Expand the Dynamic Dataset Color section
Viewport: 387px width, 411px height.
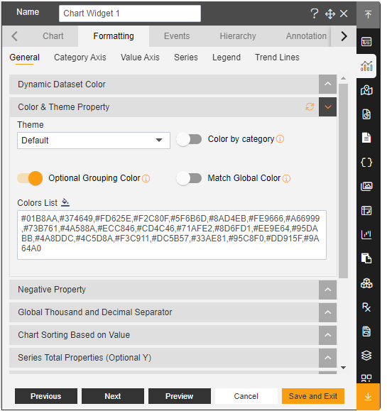click(173, 84)
